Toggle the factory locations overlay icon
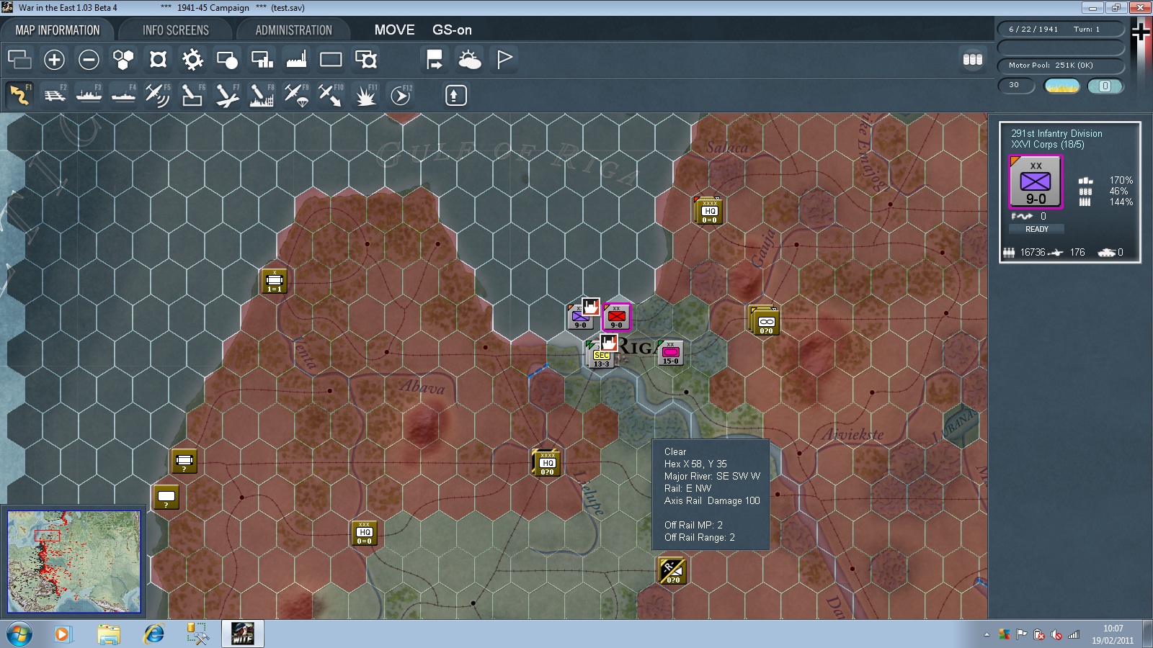The width and height of the screenshot is (1153, 648). tap(296, 59)
